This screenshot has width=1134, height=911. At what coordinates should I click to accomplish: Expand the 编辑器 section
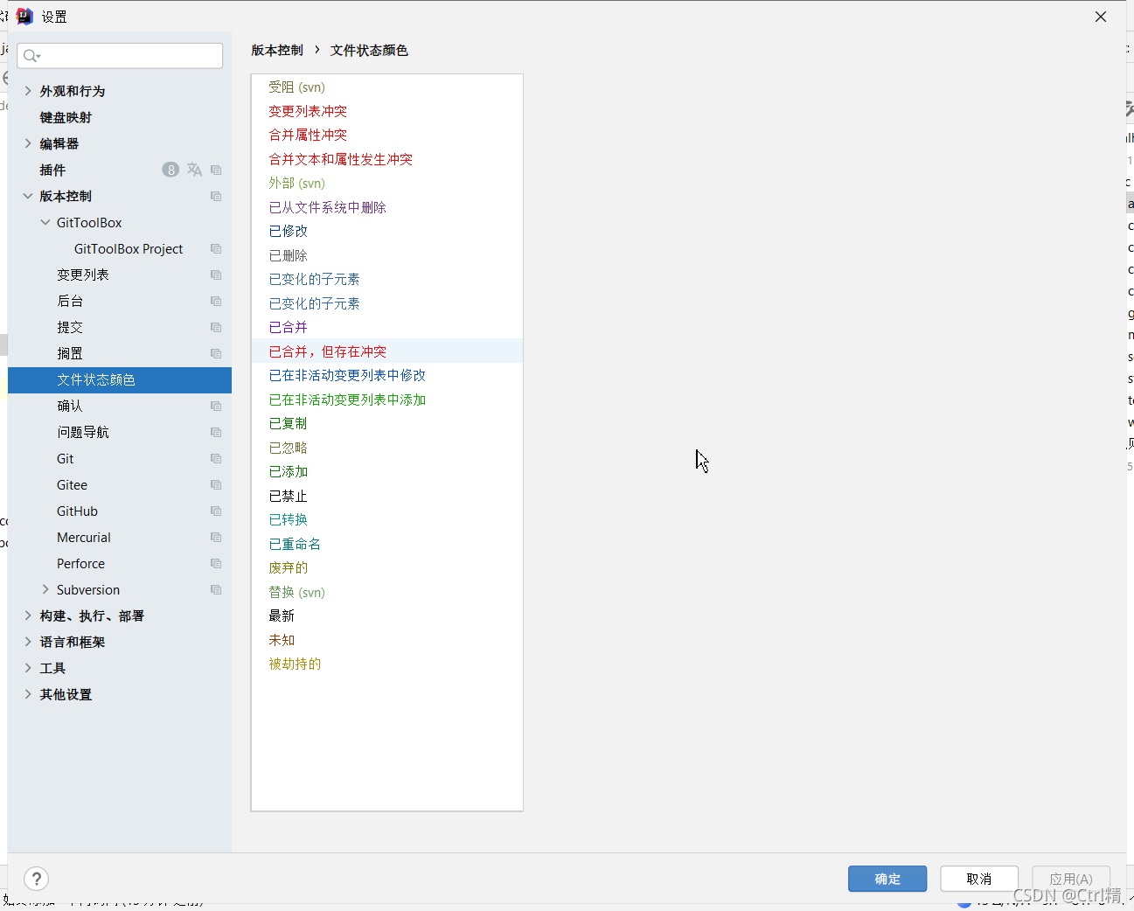pyautogui.click(x=28, y=143)
